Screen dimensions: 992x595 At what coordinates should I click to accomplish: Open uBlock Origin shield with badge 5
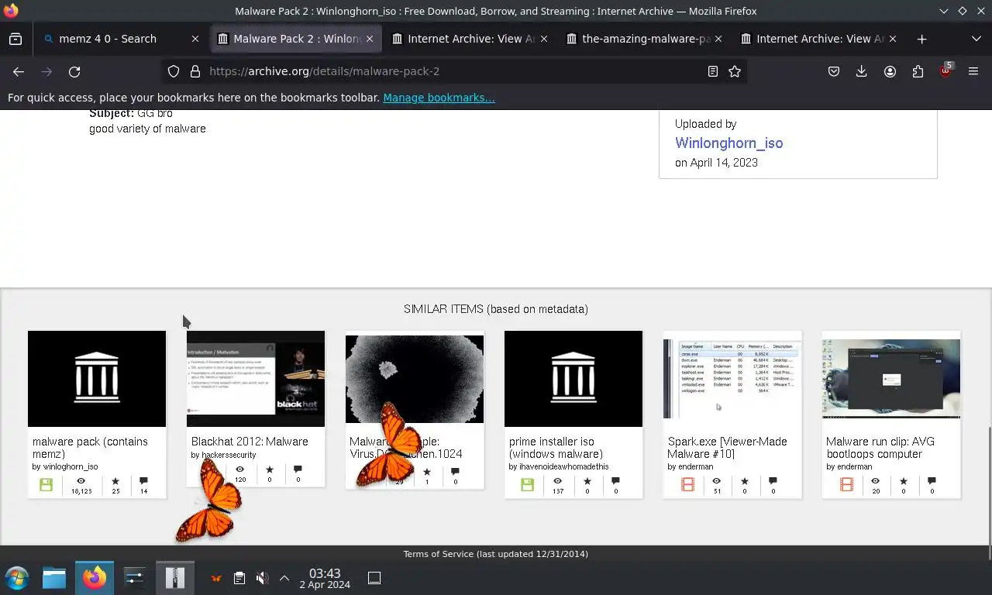(x=945, y=71)
